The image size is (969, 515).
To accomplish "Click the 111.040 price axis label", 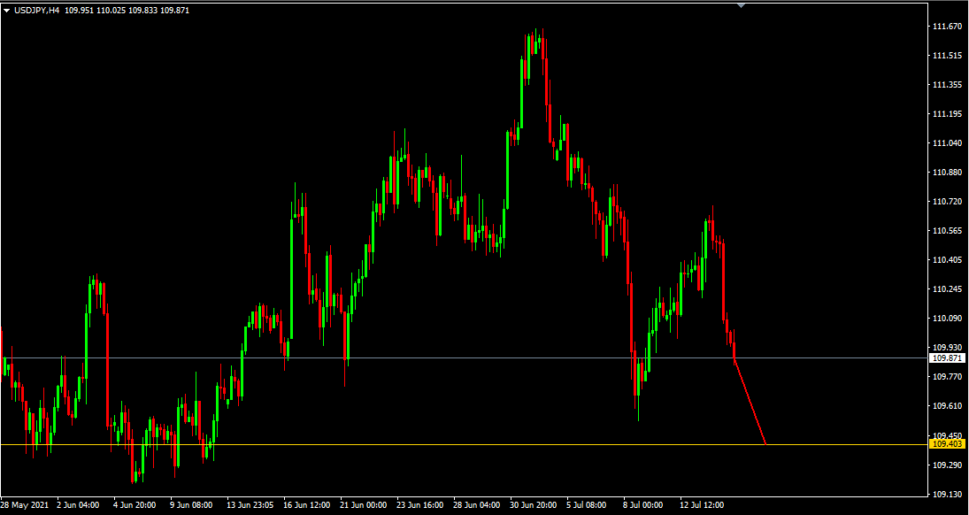I will coord(948,142).
